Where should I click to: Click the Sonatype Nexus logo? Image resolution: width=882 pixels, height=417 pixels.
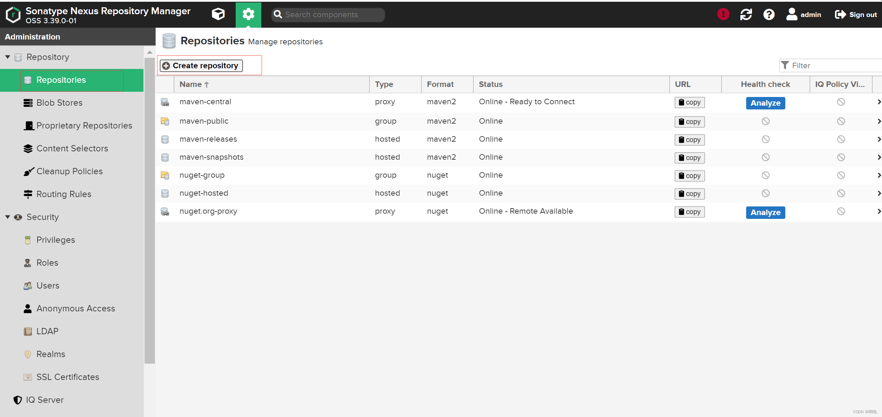tap(13, 15)
